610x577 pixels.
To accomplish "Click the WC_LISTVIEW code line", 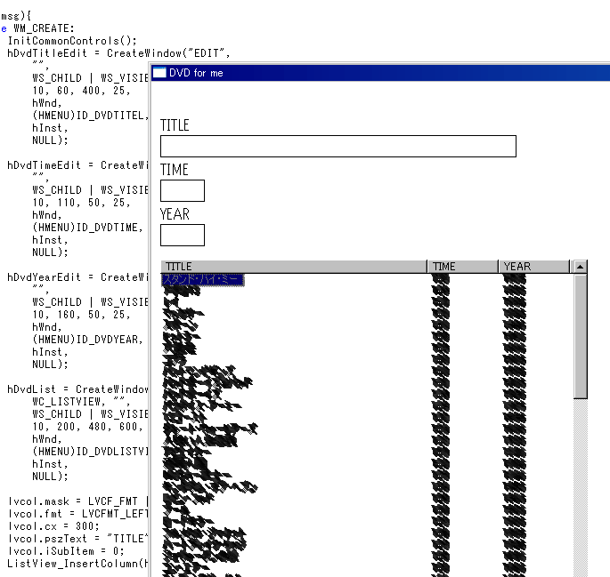I will [x=81, y=402].
